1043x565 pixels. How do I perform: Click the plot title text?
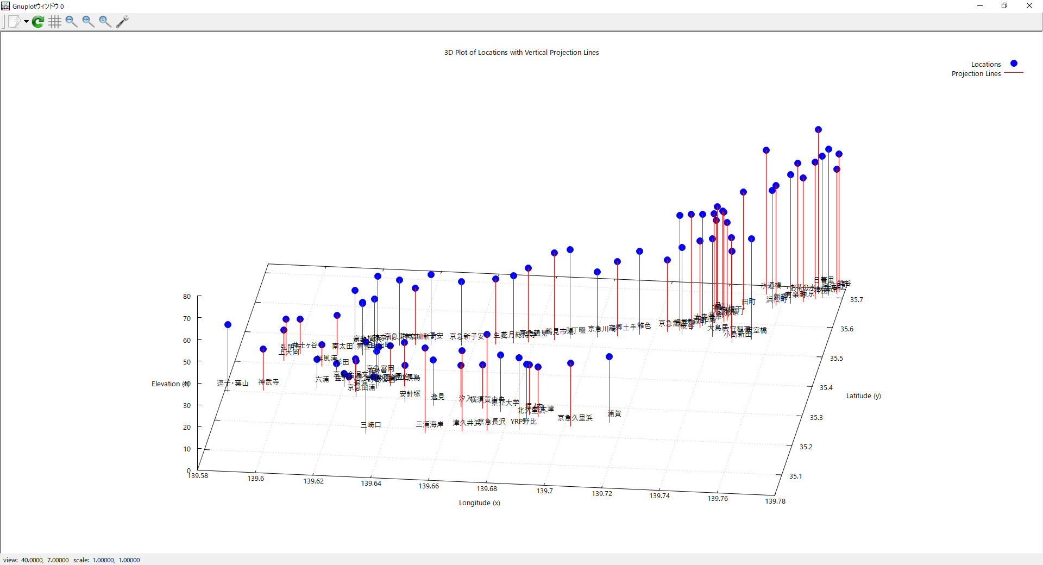pos(521,53)
